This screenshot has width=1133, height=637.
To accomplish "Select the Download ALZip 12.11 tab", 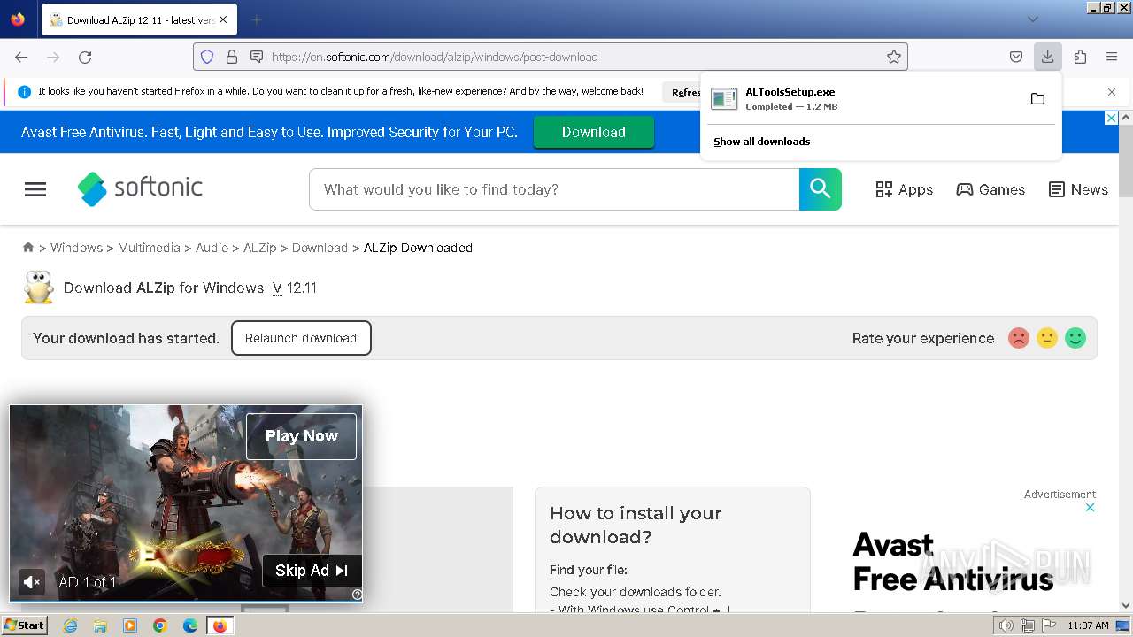I will 138,19.
